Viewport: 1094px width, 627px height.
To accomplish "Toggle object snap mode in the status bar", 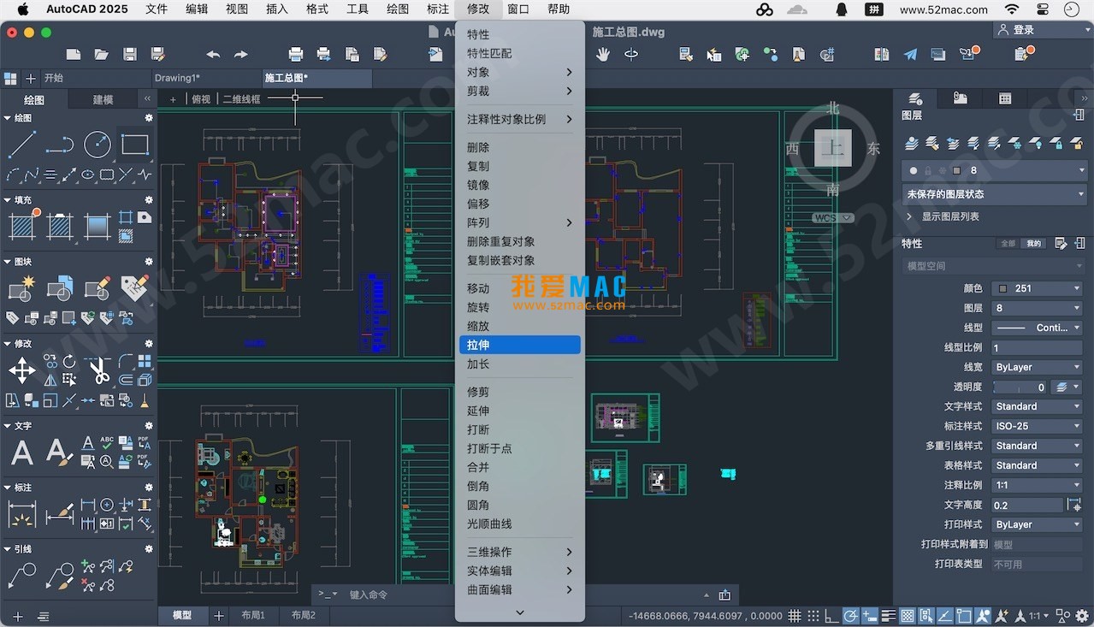I will click(x=867, y=615).
